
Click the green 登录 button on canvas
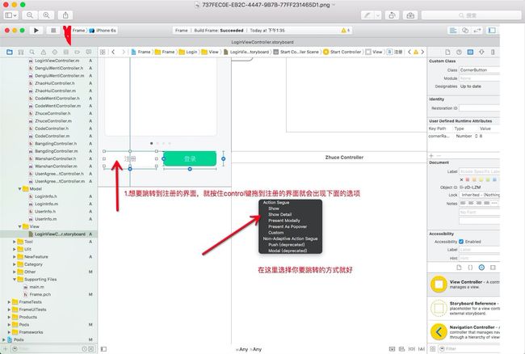pyautogui.click(x=190, y=158)
